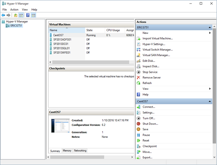Select the CentOS7 virtual machine row
This screenshot has height=165, width=217.
(x=92, y=35)
